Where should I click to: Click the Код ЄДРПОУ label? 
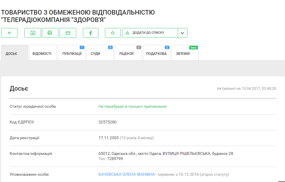point(22,122)
